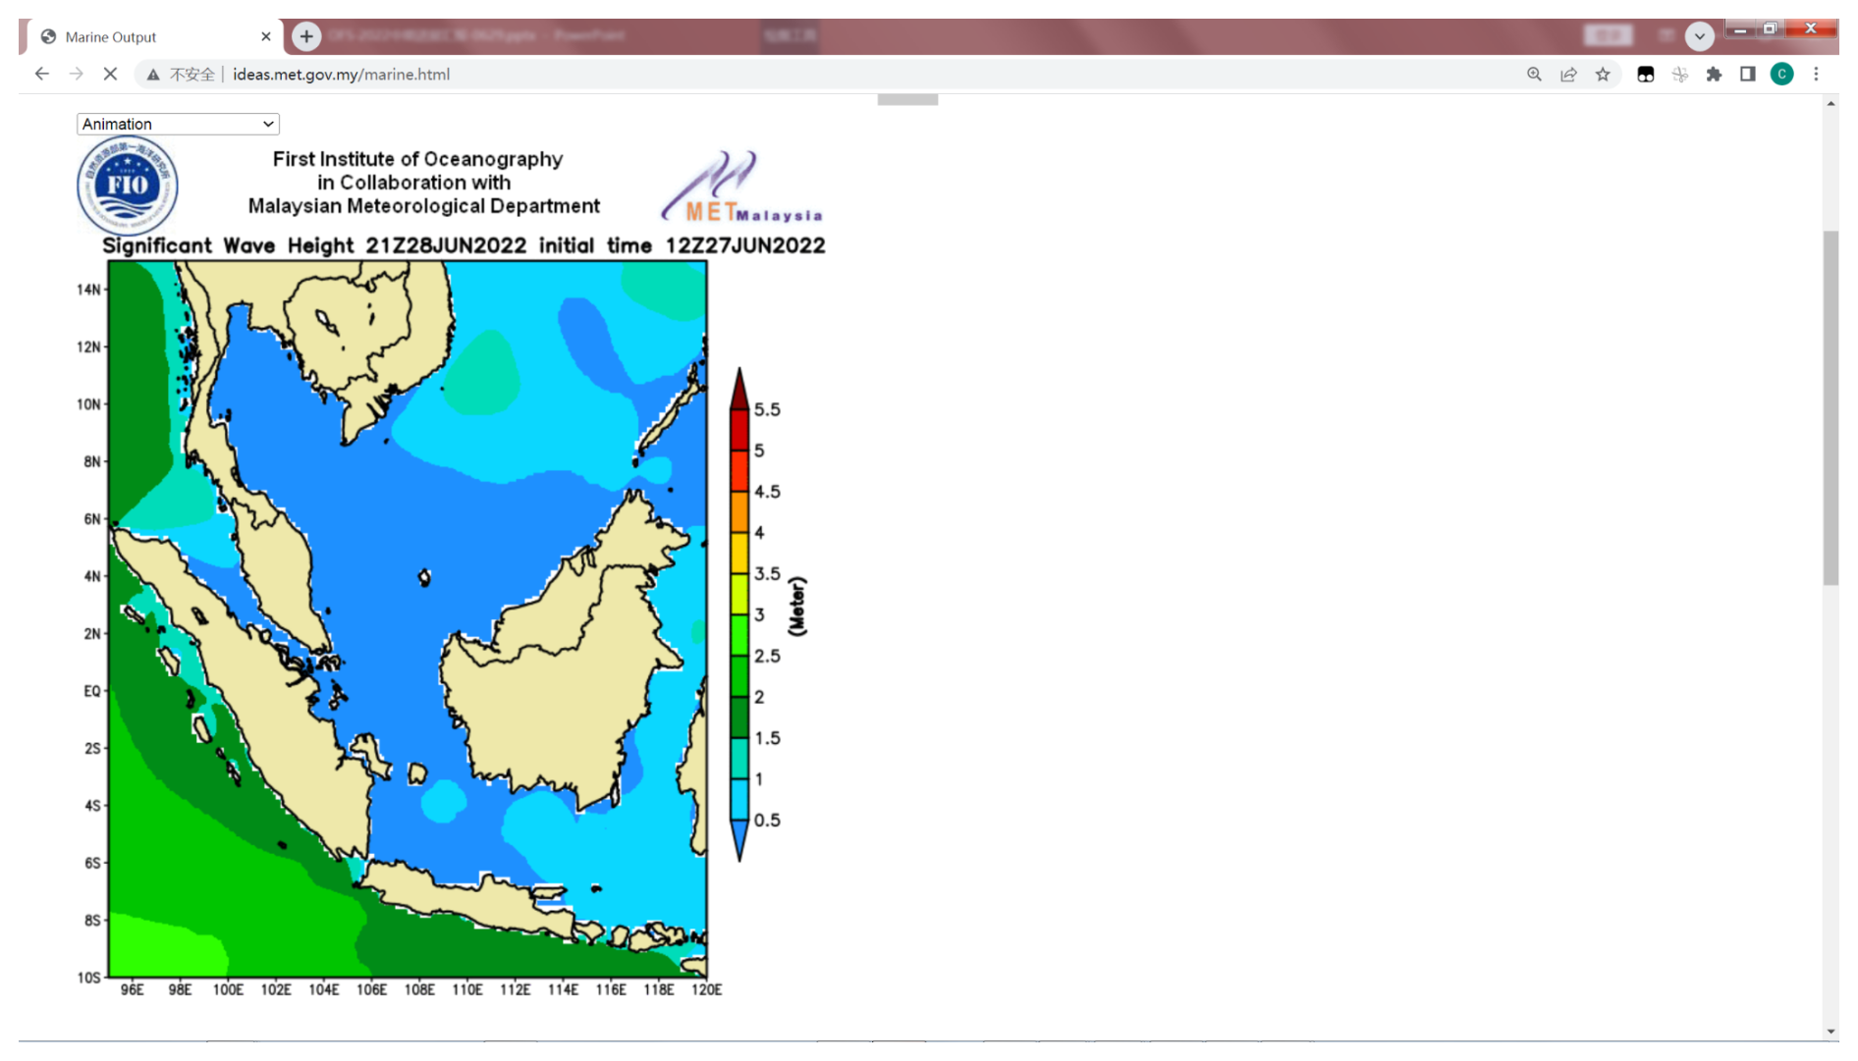
Task: Click the browser forward arrow
Action: [x=77, y=74]
